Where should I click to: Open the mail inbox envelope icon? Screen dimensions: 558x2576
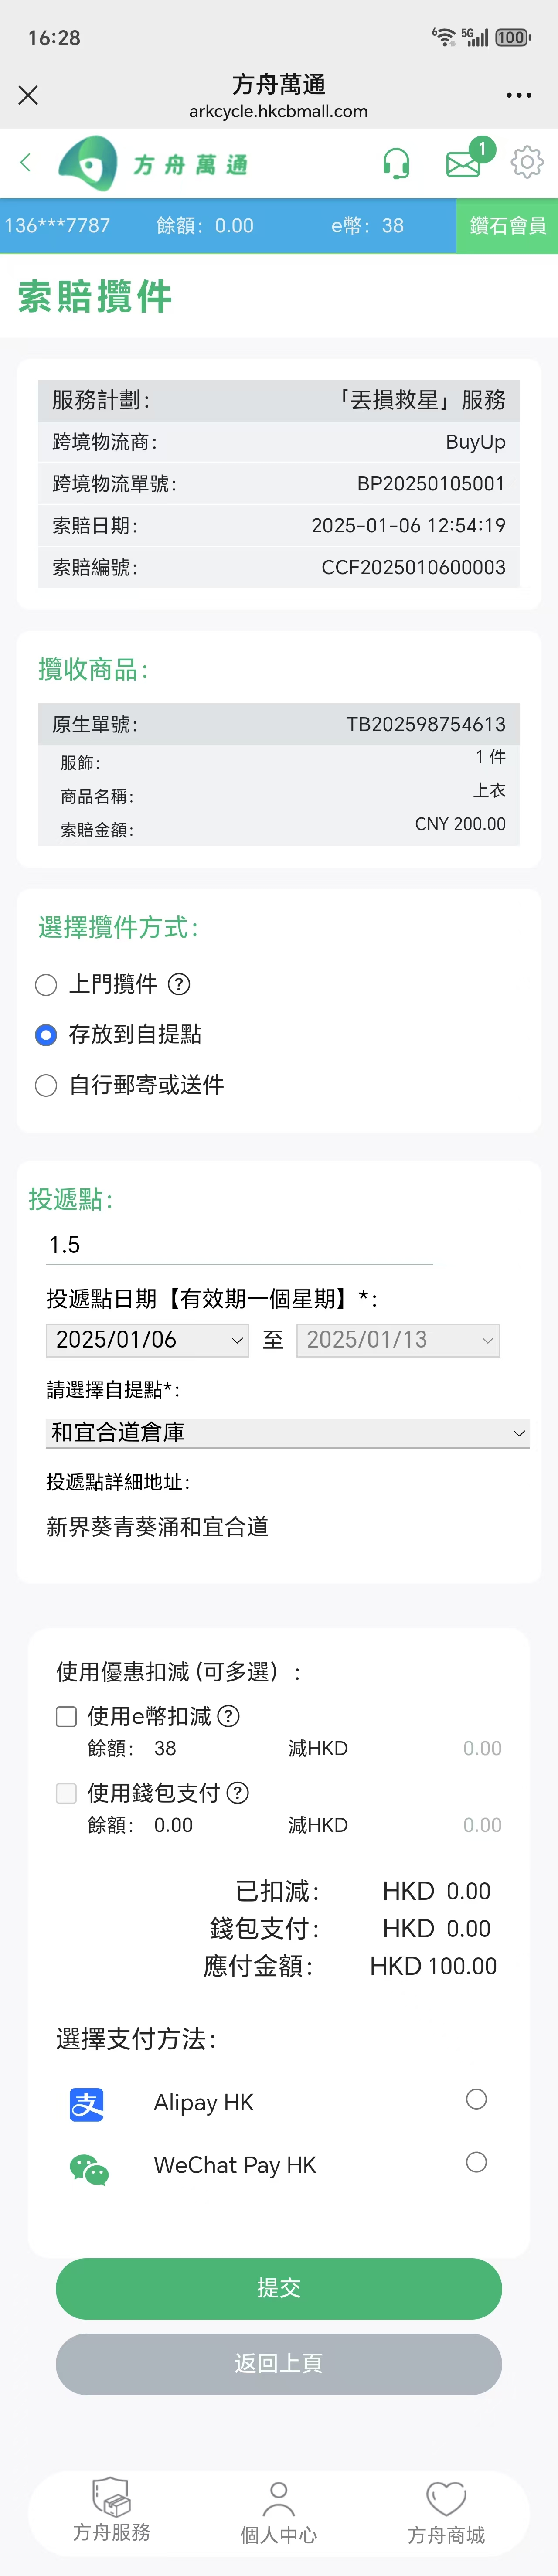click(x=463, y=164)
